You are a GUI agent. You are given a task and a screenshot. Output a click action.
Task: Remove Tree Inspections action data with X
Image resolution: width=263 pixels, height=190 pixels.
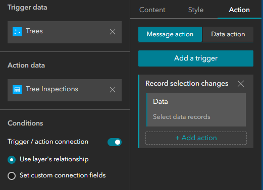(x=113, y=90)
